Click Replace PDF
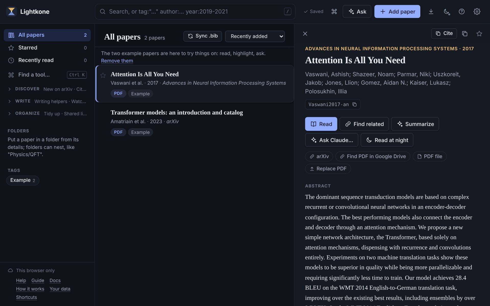The height and width of the screenshot is (306, 490). coord(328,169)
